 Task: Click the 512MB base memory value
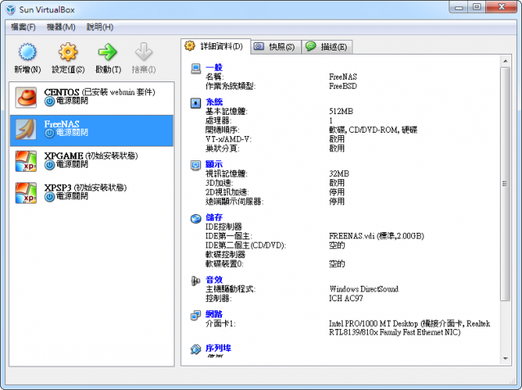pos(341,112)
